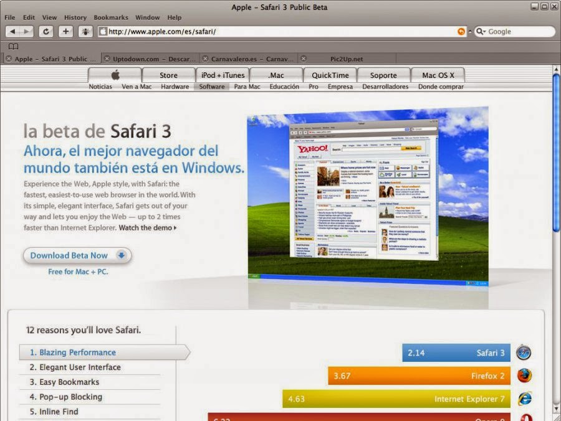
Task: Open the Noticias sub-navigation link
Action: coord(100,87)
